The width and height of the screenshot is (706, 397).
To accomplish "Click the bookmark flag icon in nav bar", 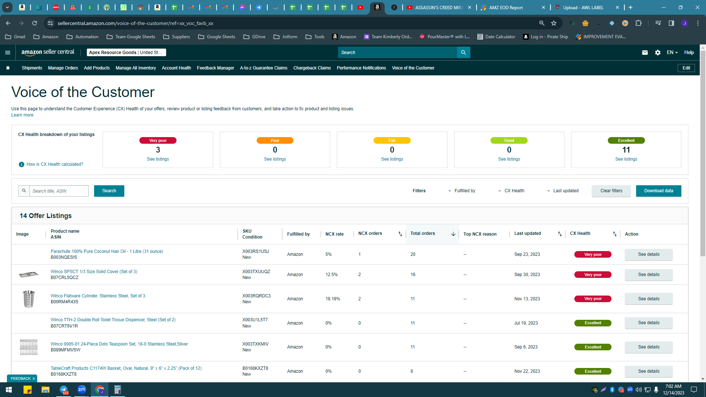I will coord(8,68).
